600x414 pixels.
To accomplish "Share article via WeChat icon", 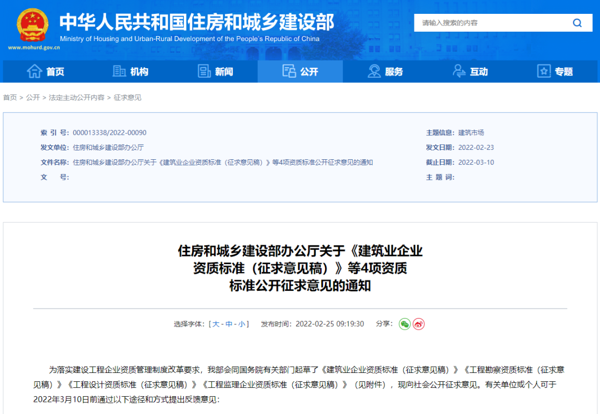I will tap(404, 324).
